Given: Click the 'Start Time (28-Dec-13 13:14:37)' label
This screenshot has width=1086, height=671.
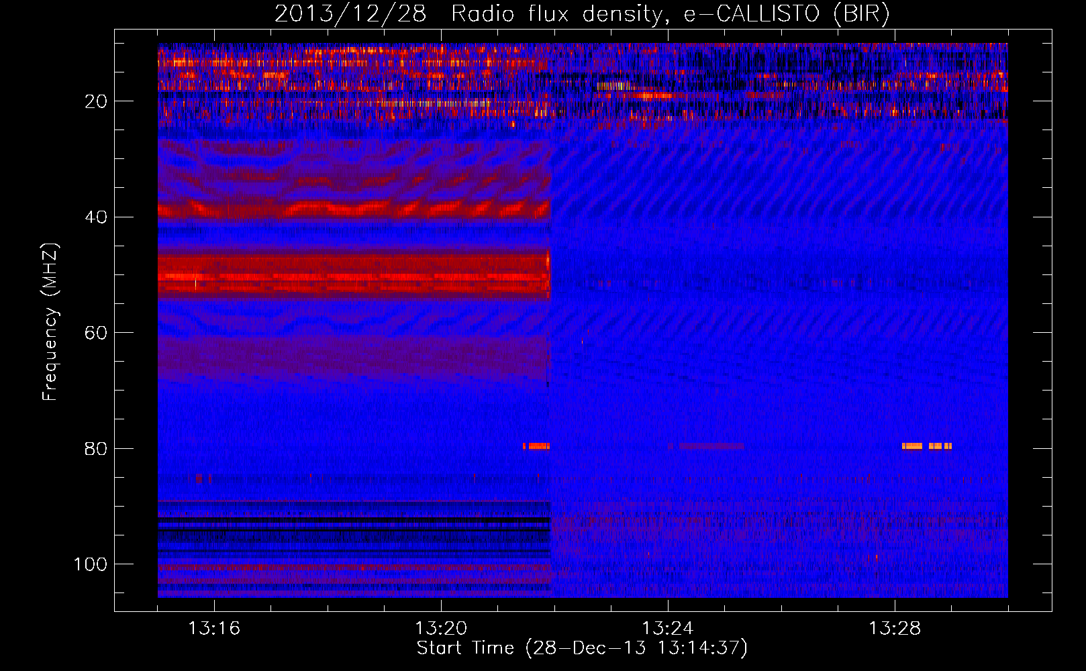Looking at the screenshot, I should pyautogui.click(x=582, y=648).
